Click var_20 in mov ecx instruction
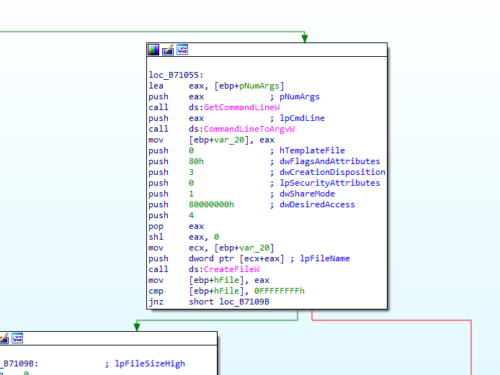The width and height of the screenshot is (500, 375). coord(254,248)
